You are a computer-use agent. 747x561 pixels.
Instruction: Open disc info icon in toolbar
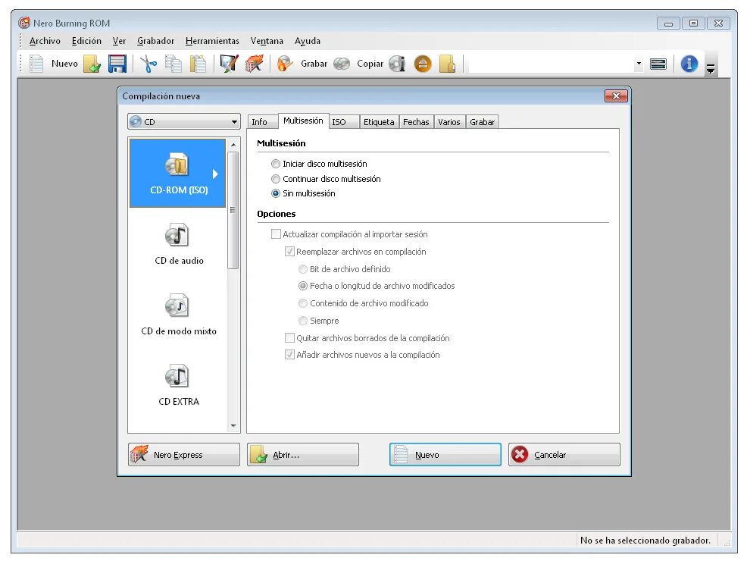[397, 64]
